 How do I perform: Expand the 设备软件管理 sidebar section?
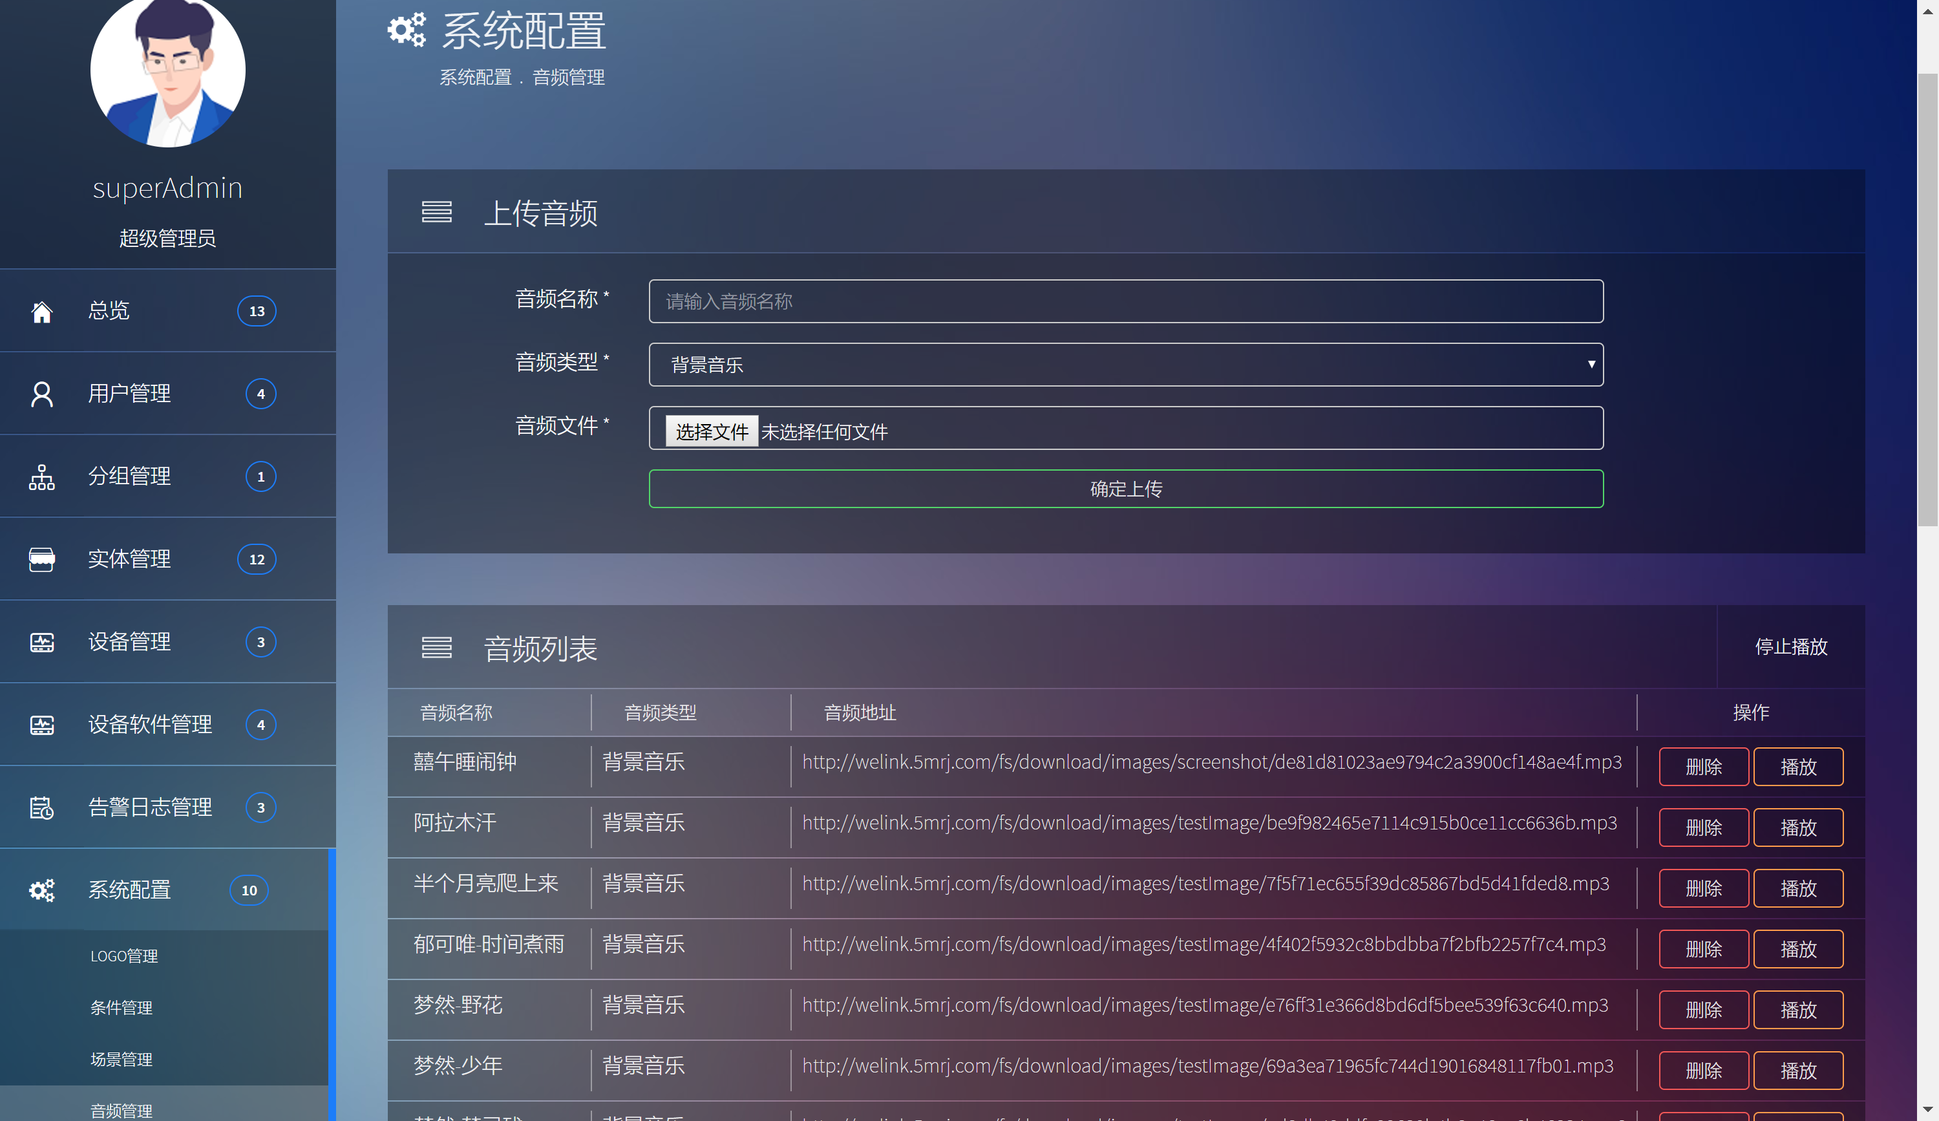pos(150,725)
